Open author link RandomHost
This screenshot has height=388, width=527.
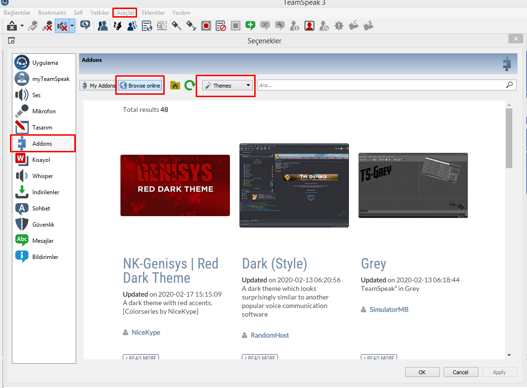(269, 335)
